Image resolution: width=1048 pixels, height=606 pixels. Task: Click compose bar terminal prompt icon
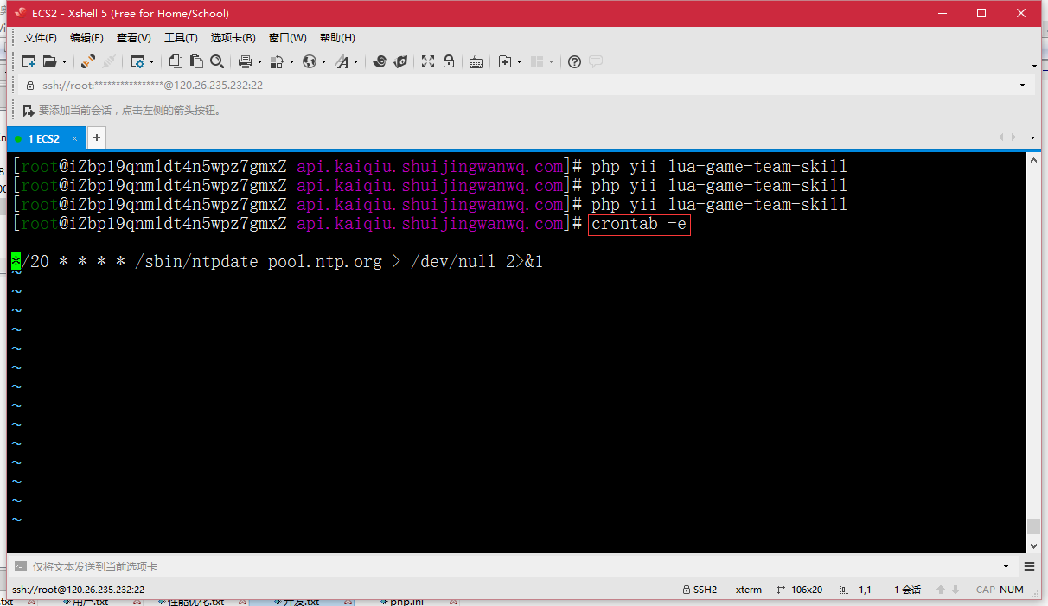[x=21, y=566]
